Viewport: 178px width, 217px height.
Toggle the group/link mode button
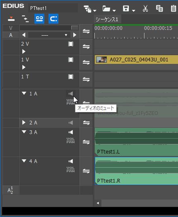click(39, 19)
